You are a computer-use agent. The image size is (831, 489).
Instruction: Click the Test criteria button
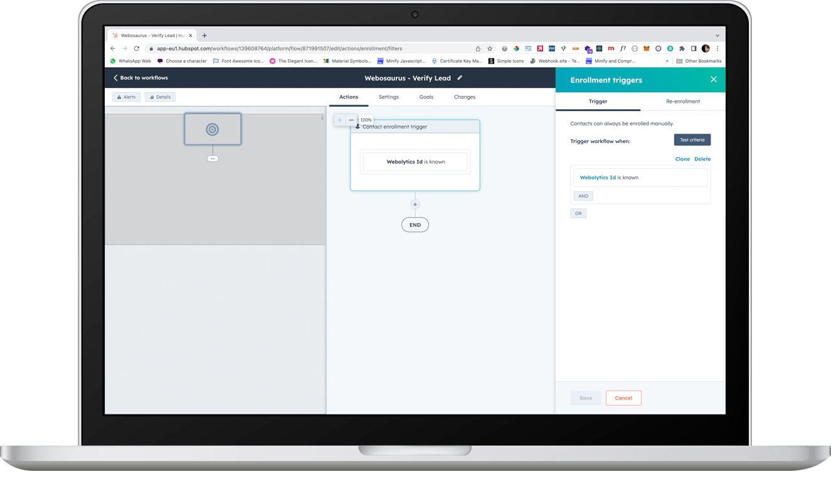click(692, 139)
